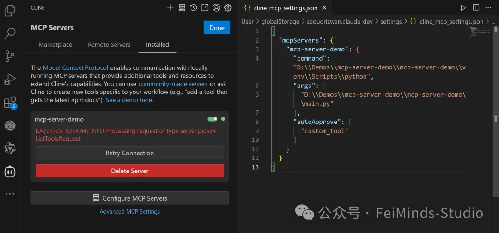Split the editor to the right
The width and height of the screenshot is (499, 233).
[x=476, y=8]
